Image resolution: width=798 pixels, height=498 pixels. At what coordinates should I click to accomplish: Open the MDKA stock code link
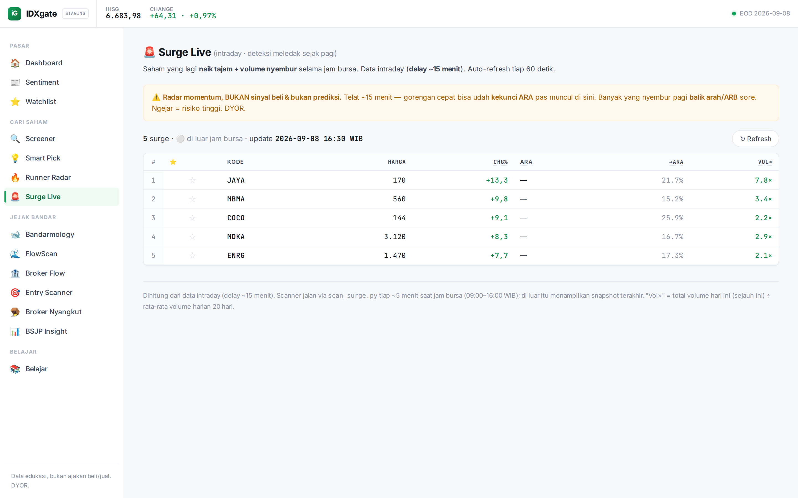click(236, 237)
